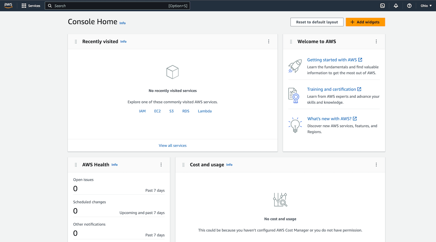Click the chart icon in Cost and usage
Image resolution: width=436 pixels, height=242 pixels.
[x=280, y=199]
